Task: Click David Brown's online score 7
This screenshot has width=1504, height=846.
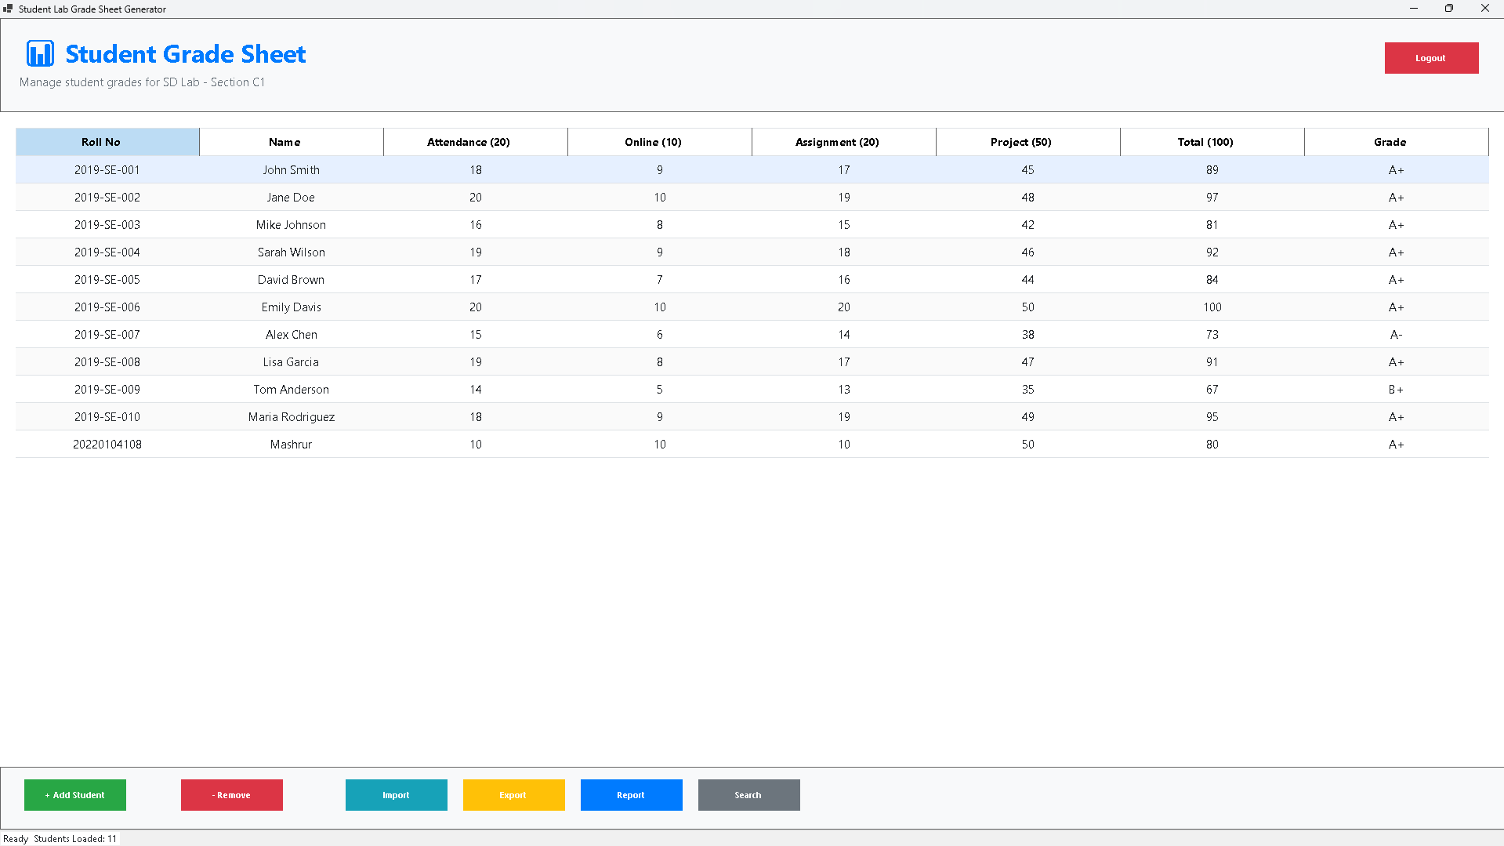Action: [660, 280]
